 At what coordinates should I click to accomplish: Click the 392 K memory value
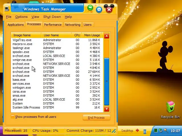(x=96, y=95)
